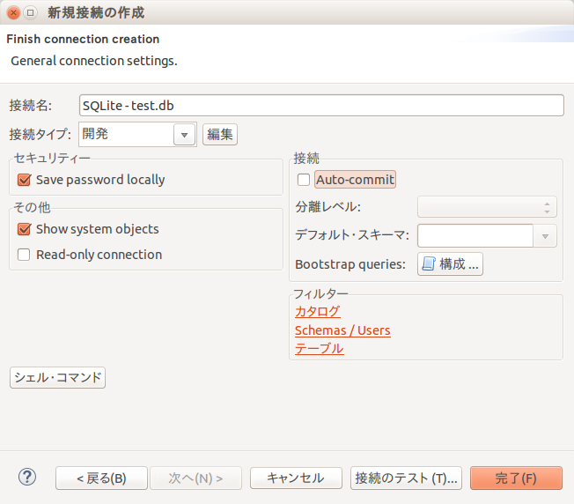
Task: Finish with the 完了(F) button
Action: [516, 478]
